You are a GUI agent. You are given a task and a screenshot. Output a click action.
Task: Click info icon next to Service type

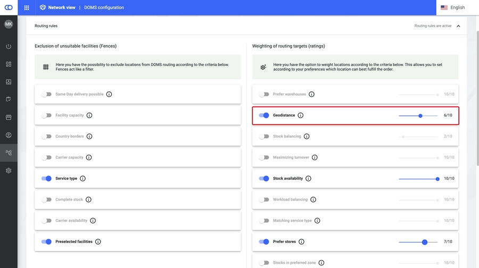[82, 179]
